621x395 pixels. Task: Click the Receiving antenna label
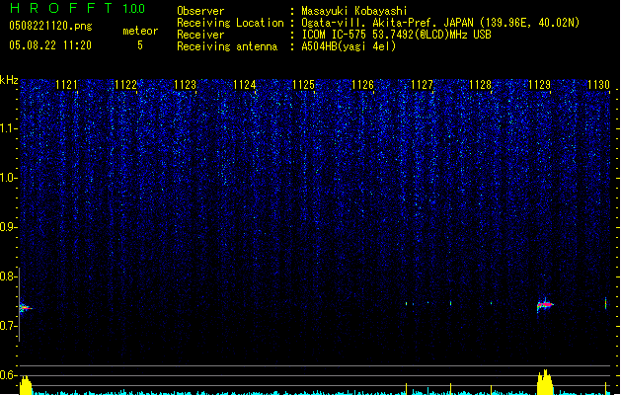click(x=227, y=46)
